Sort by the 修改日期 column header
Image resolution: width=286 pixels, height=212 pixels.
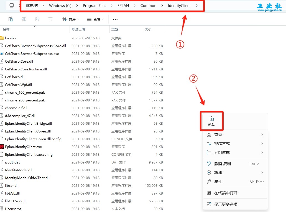(x=78, y=29)
